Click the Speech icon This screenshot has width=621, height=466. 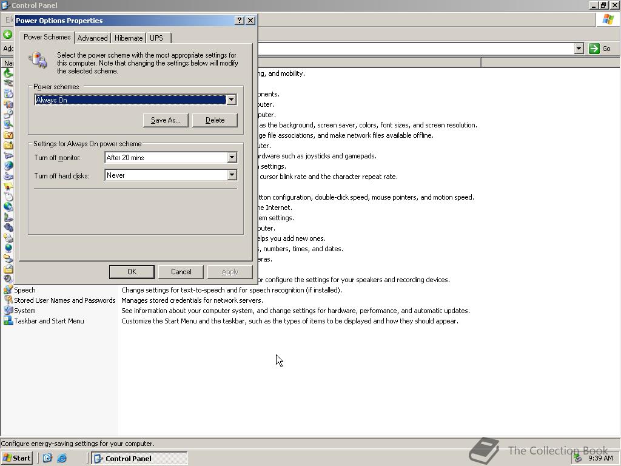8,289
